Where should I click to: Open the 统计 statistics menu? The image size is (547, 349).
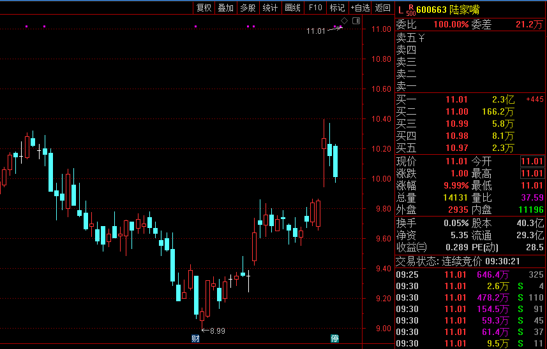270,8
